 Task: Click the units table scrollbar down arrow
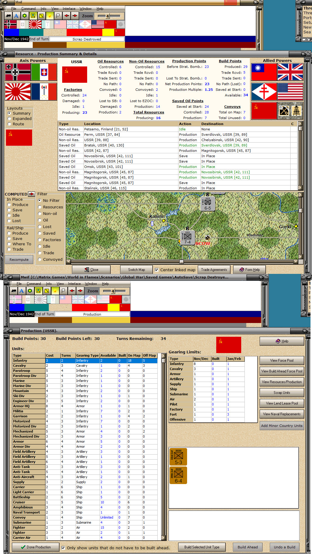pyautogui.click(x=164, y=538)
